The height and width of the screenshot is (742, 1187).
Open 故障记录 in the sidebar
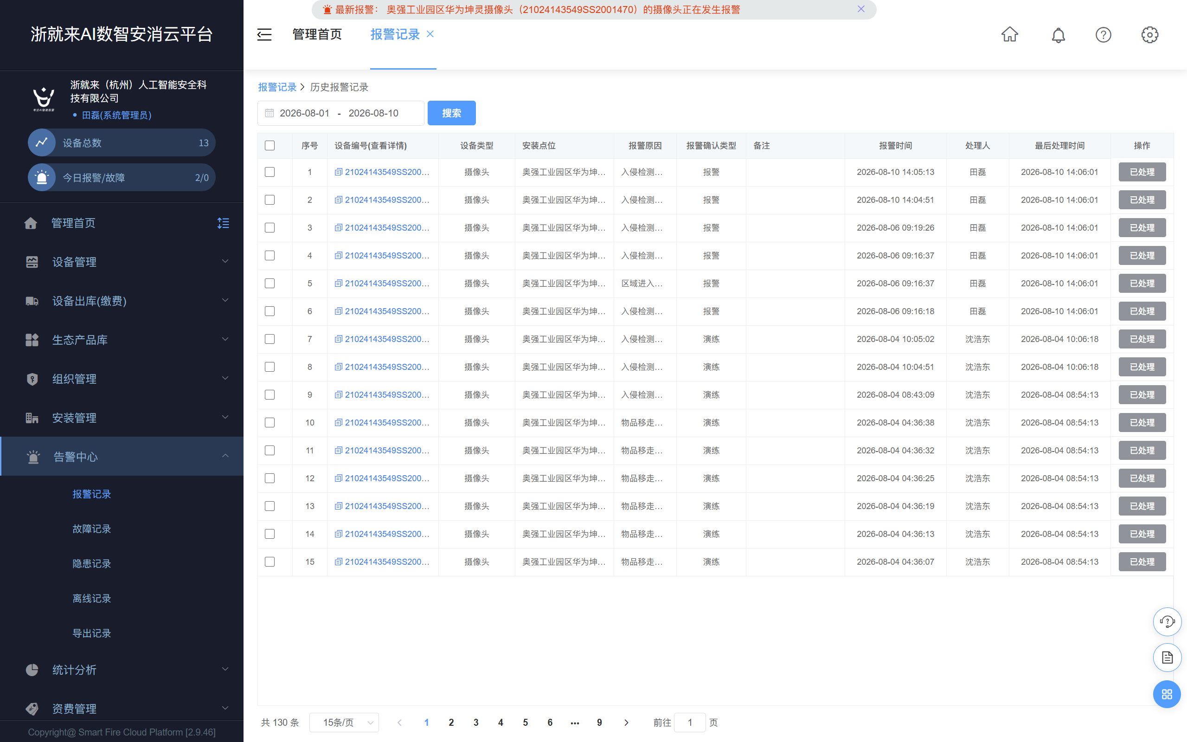pyautogui.click(x=92, y=529)
